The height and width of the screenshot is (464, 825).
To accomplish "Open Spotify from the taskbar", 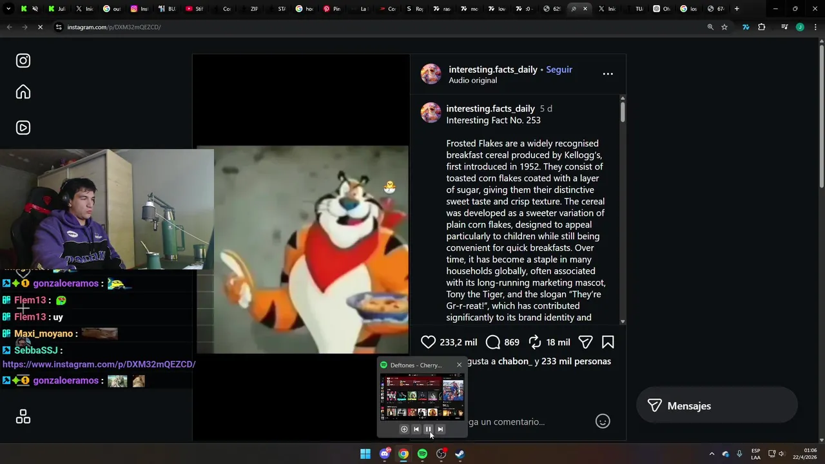I will [x=422, y=454].
